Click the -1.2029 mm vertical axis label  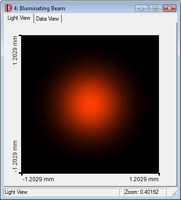[15, 156]
